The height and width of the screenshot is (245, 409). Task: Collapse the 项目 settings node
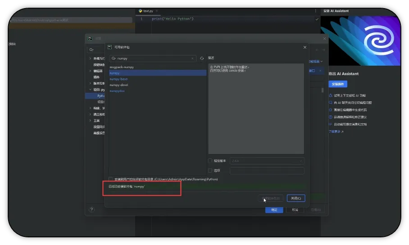point(90,90)
